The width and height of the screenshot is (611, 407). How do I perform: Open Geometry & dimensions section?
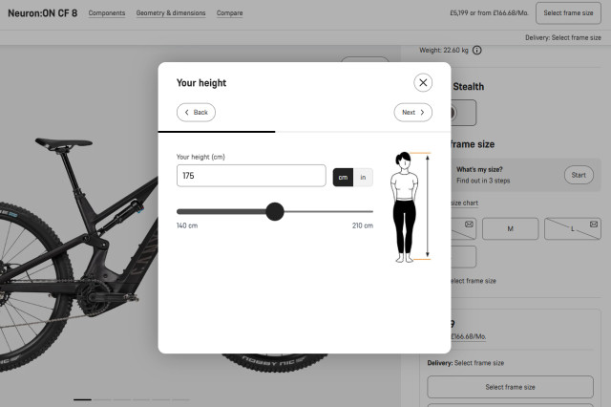[171, 13]
